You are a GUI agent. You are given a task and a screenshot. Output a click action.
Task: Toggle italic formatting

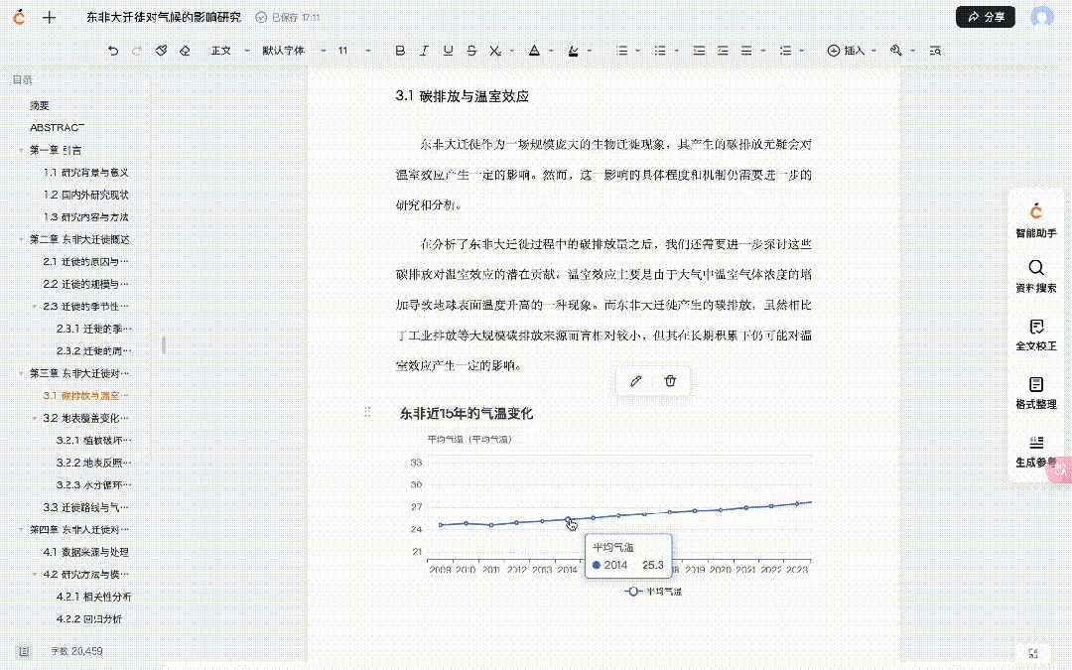point(424,51)
